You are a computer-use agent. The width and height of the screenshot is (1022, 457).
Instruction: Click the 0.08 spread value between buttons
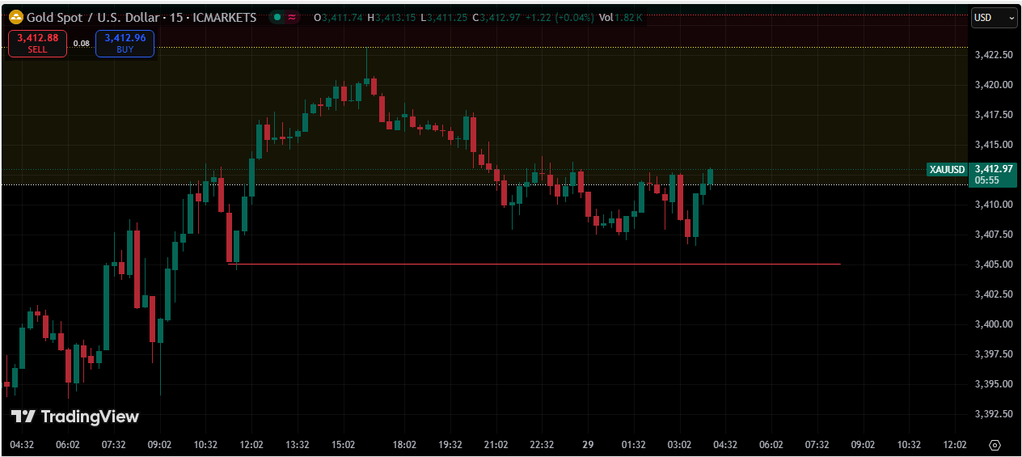(x=81, y=44)
